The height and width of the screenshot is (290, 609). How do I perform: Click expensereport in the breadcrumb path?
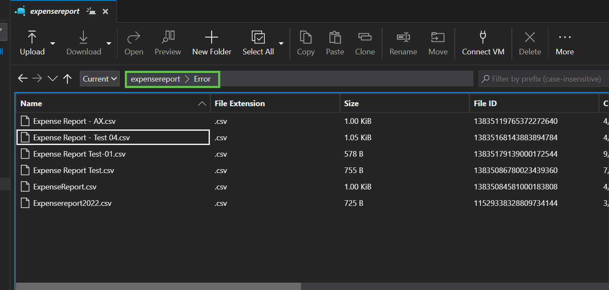pos(155,79)
